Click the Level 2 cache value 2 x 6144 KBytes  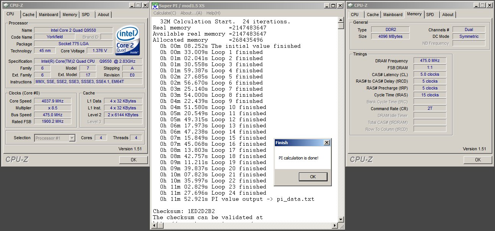tap(123, 115)
